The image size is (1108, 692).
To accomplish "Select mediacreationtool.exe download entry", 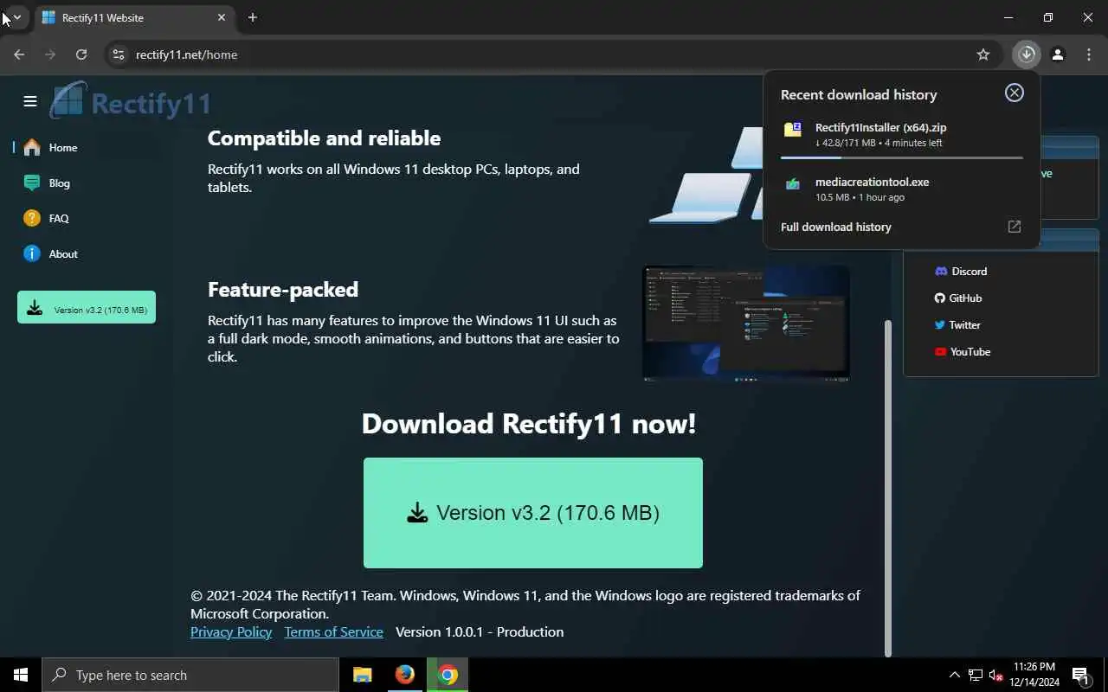I will coord(902,189).
